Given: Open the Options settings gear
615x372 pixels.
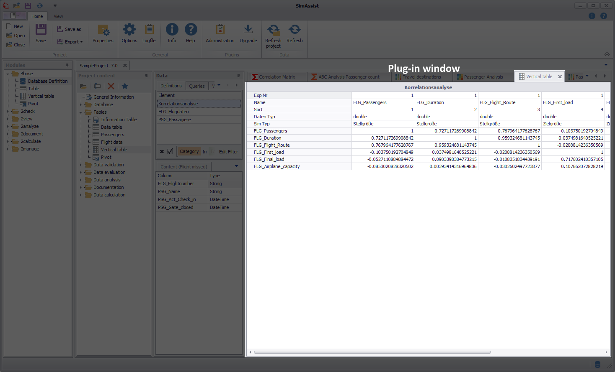Looking at the screenshot, I should pyautogui.click(x=129, y=33).
